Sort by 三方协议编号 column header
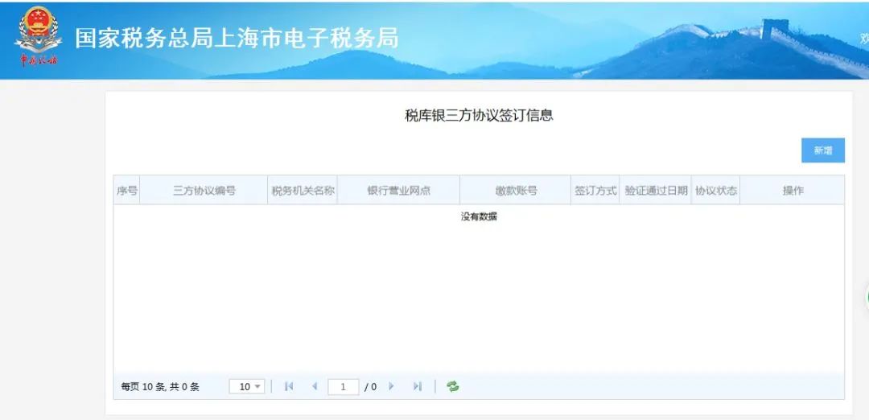This screenshot has height=420, width=869. (x=204, y=191)
